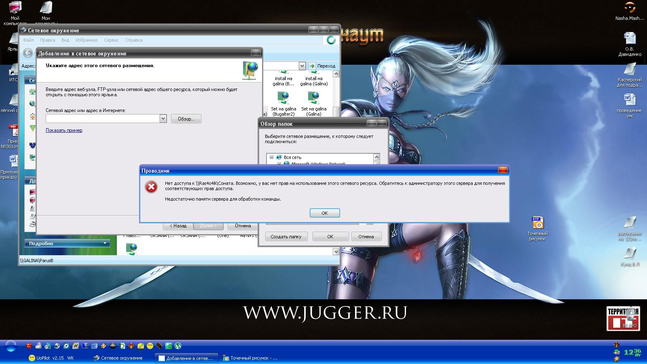
Task: Launch the green D quick launch icon
Action: [x=122, y=346]
